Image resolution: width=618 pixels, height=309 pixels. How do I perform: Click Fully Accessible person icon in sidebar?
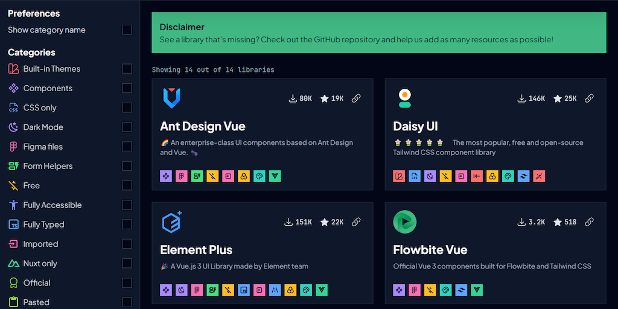(x=13, y=205)
